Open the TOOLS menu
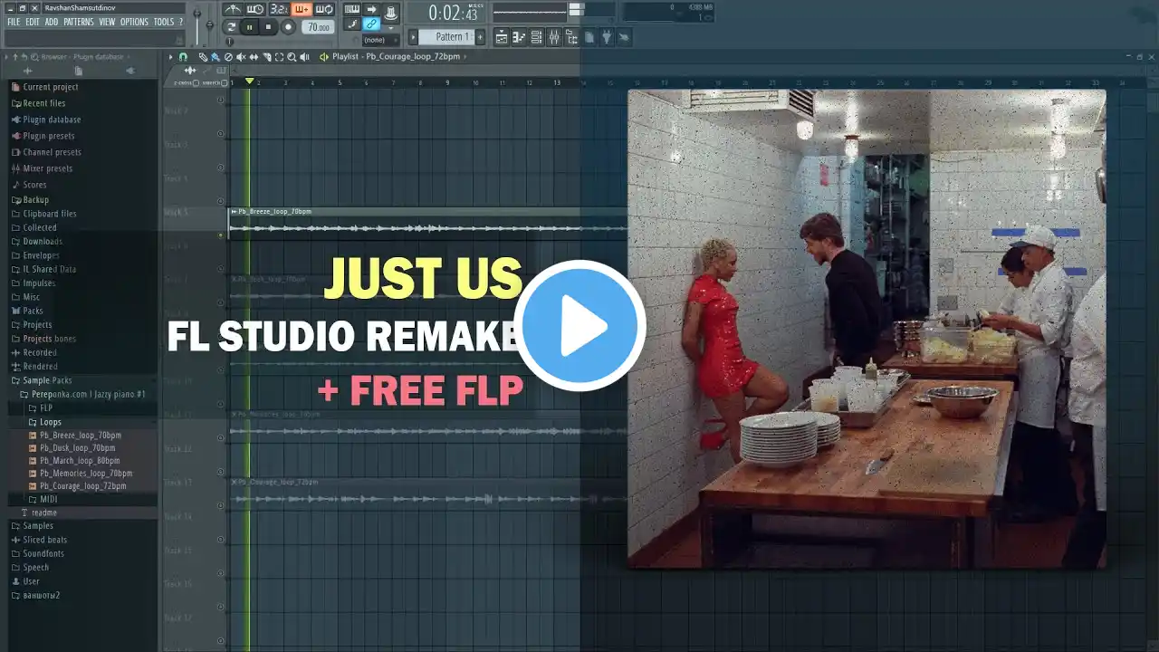1159x652 pixels. click(164, 22)
